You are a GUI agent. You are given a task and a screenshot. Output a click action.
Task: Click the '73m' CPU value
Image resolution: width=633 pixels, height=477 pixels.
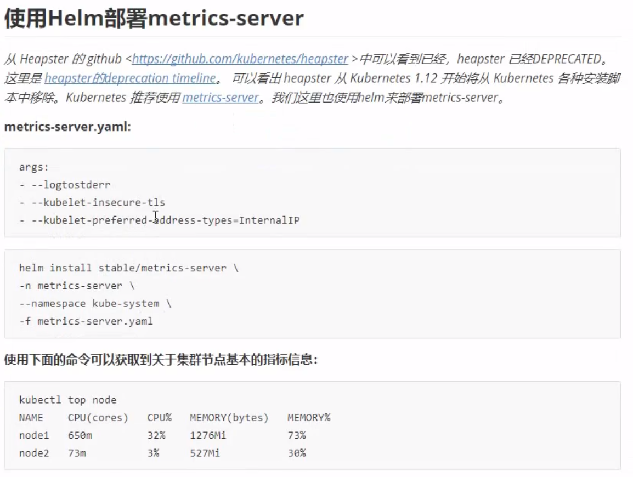coord(77,453)
